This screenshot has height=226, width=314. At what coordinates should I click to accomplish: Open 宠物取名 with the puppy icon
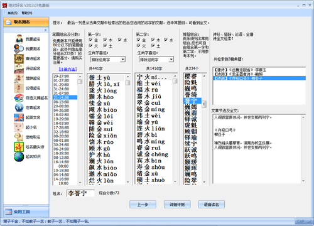[x=28, y=137]
